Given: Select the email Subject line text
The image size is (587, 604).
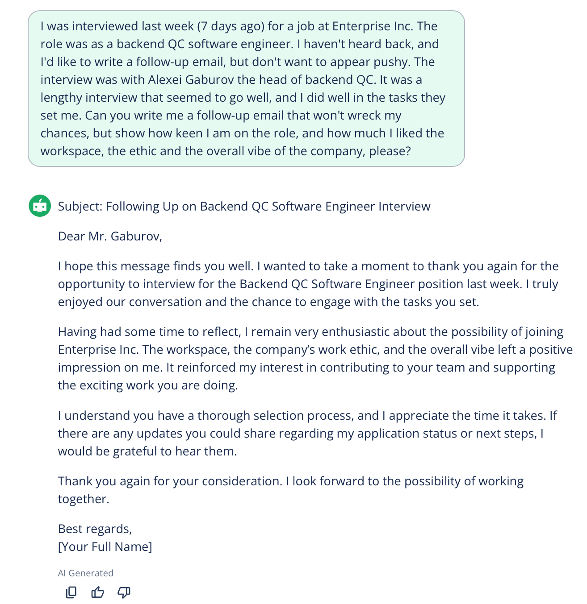Looking at the screenshot, I should point(244,206).
